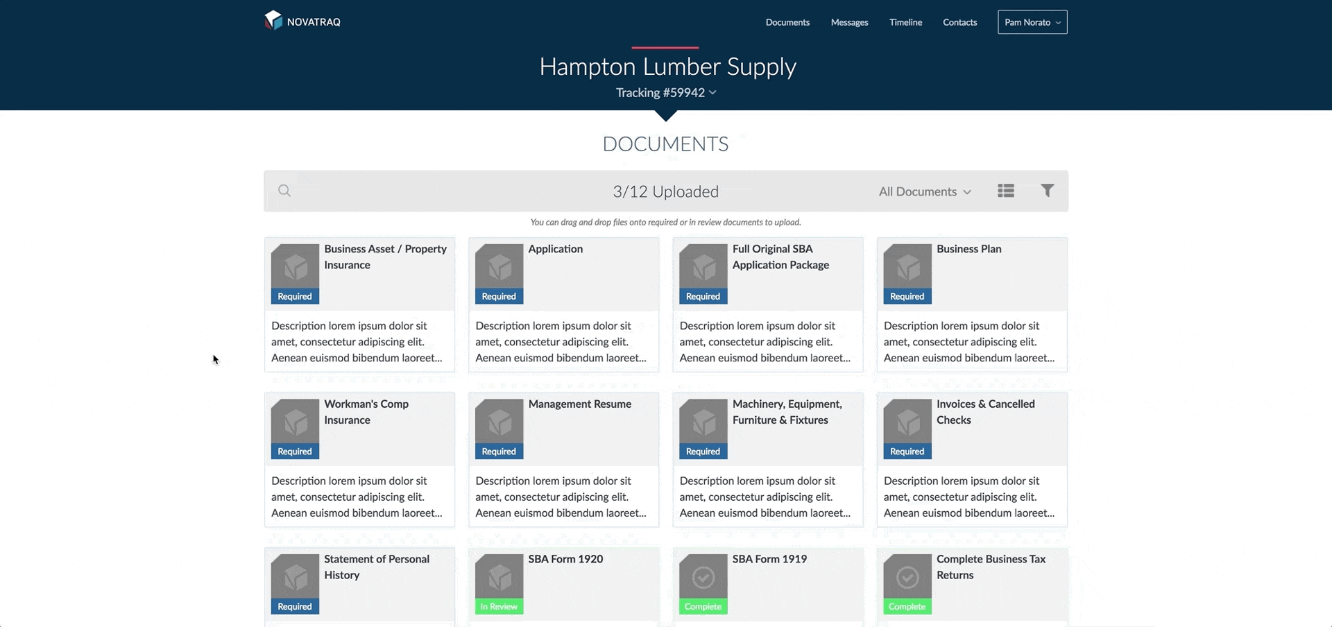The height and width of the screenshot is (627, 1332).
Task: Click In Review badge on SBA Form 1920
Action: coord(499,606)
